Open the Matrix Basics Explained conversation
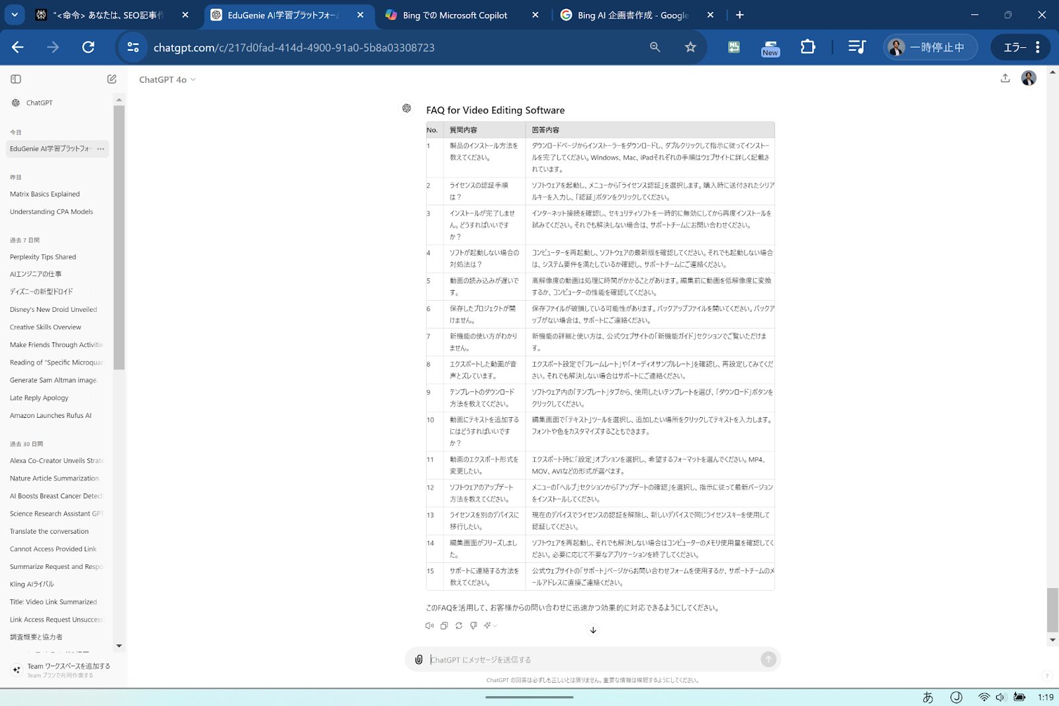Image resolution: width=1059 pixels, height=706 pixels. [x=45, y=194]
